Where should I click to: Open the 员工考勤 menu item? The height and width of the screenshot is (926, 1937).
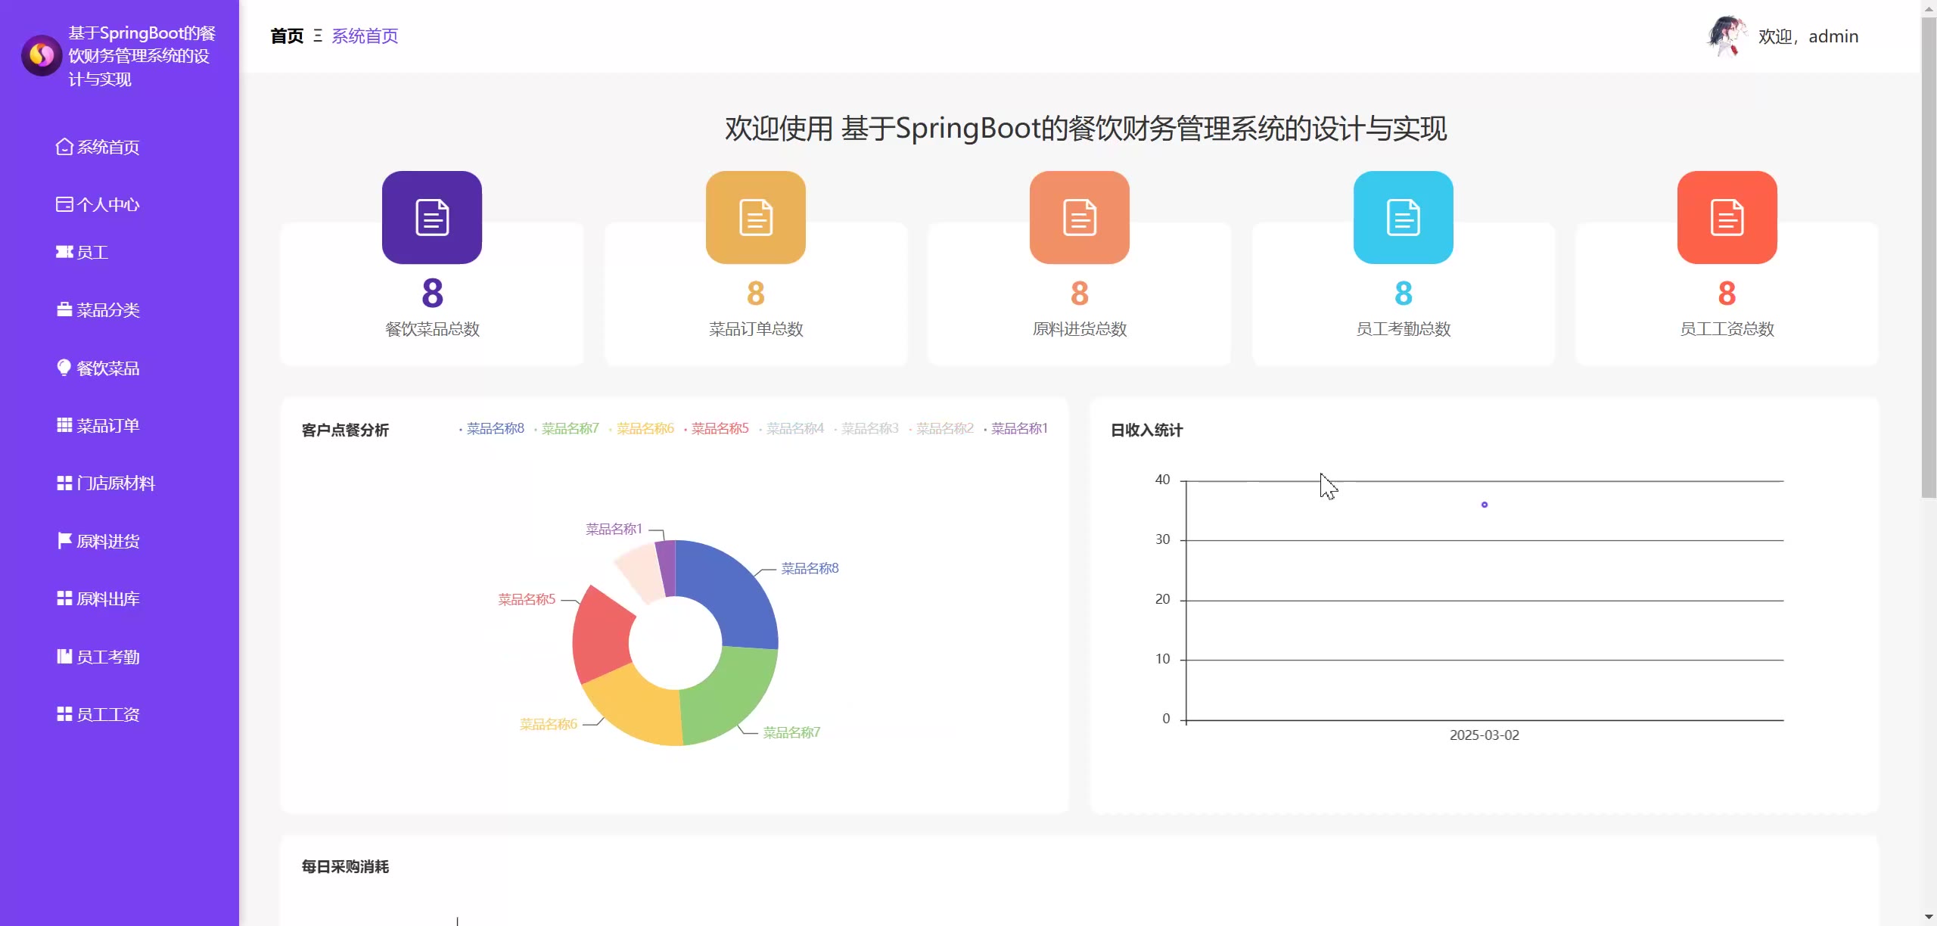click(107, 657)
